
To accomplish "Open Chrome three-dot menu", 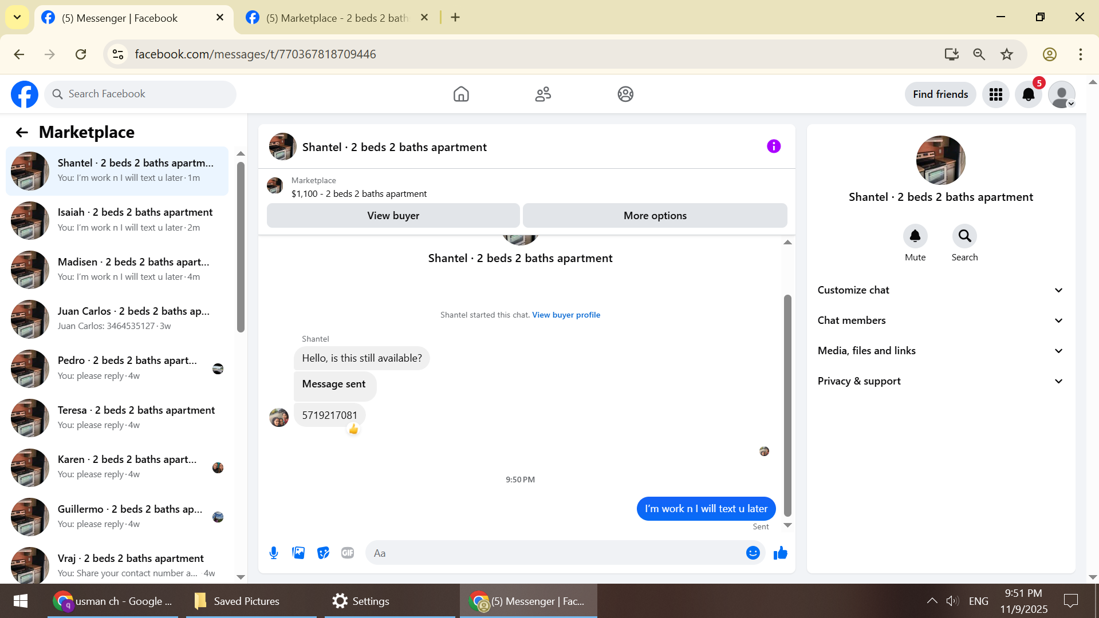I will pyautogui.click(x=1081, y=54).
